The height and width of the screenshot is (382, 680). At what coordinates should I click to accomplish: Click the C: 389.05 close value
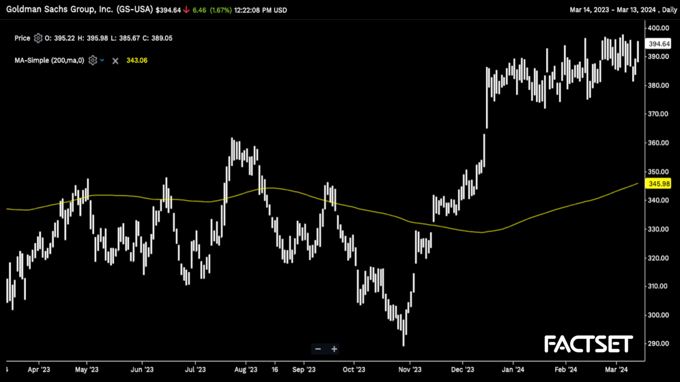(x=158, y=38)
